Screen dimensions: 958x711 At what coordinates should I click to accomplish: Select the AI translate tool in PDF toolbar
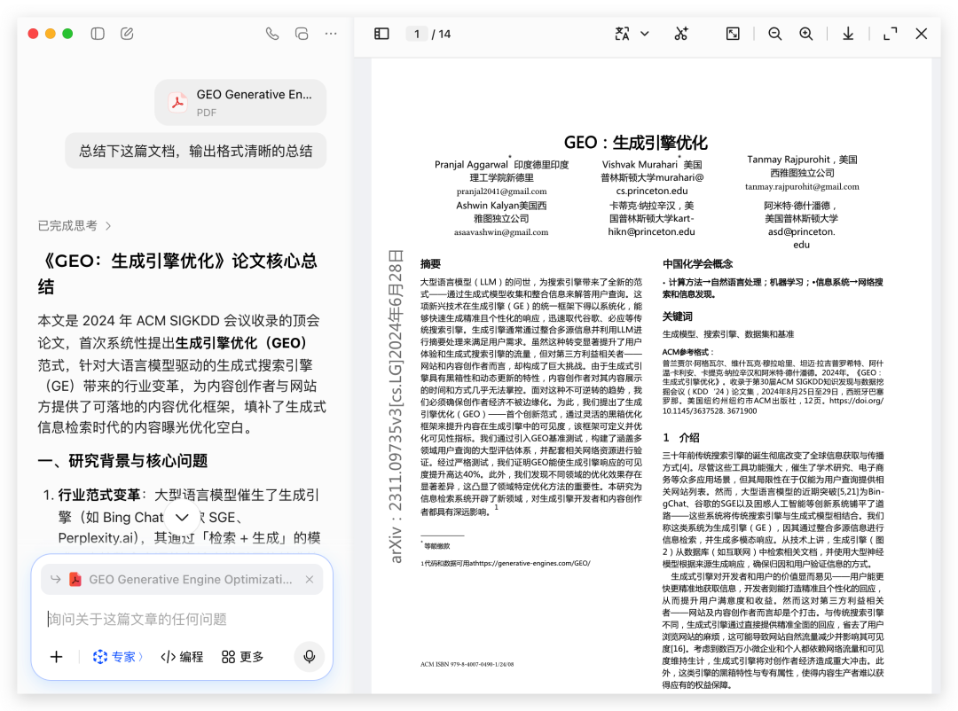(x=624, y=34)
